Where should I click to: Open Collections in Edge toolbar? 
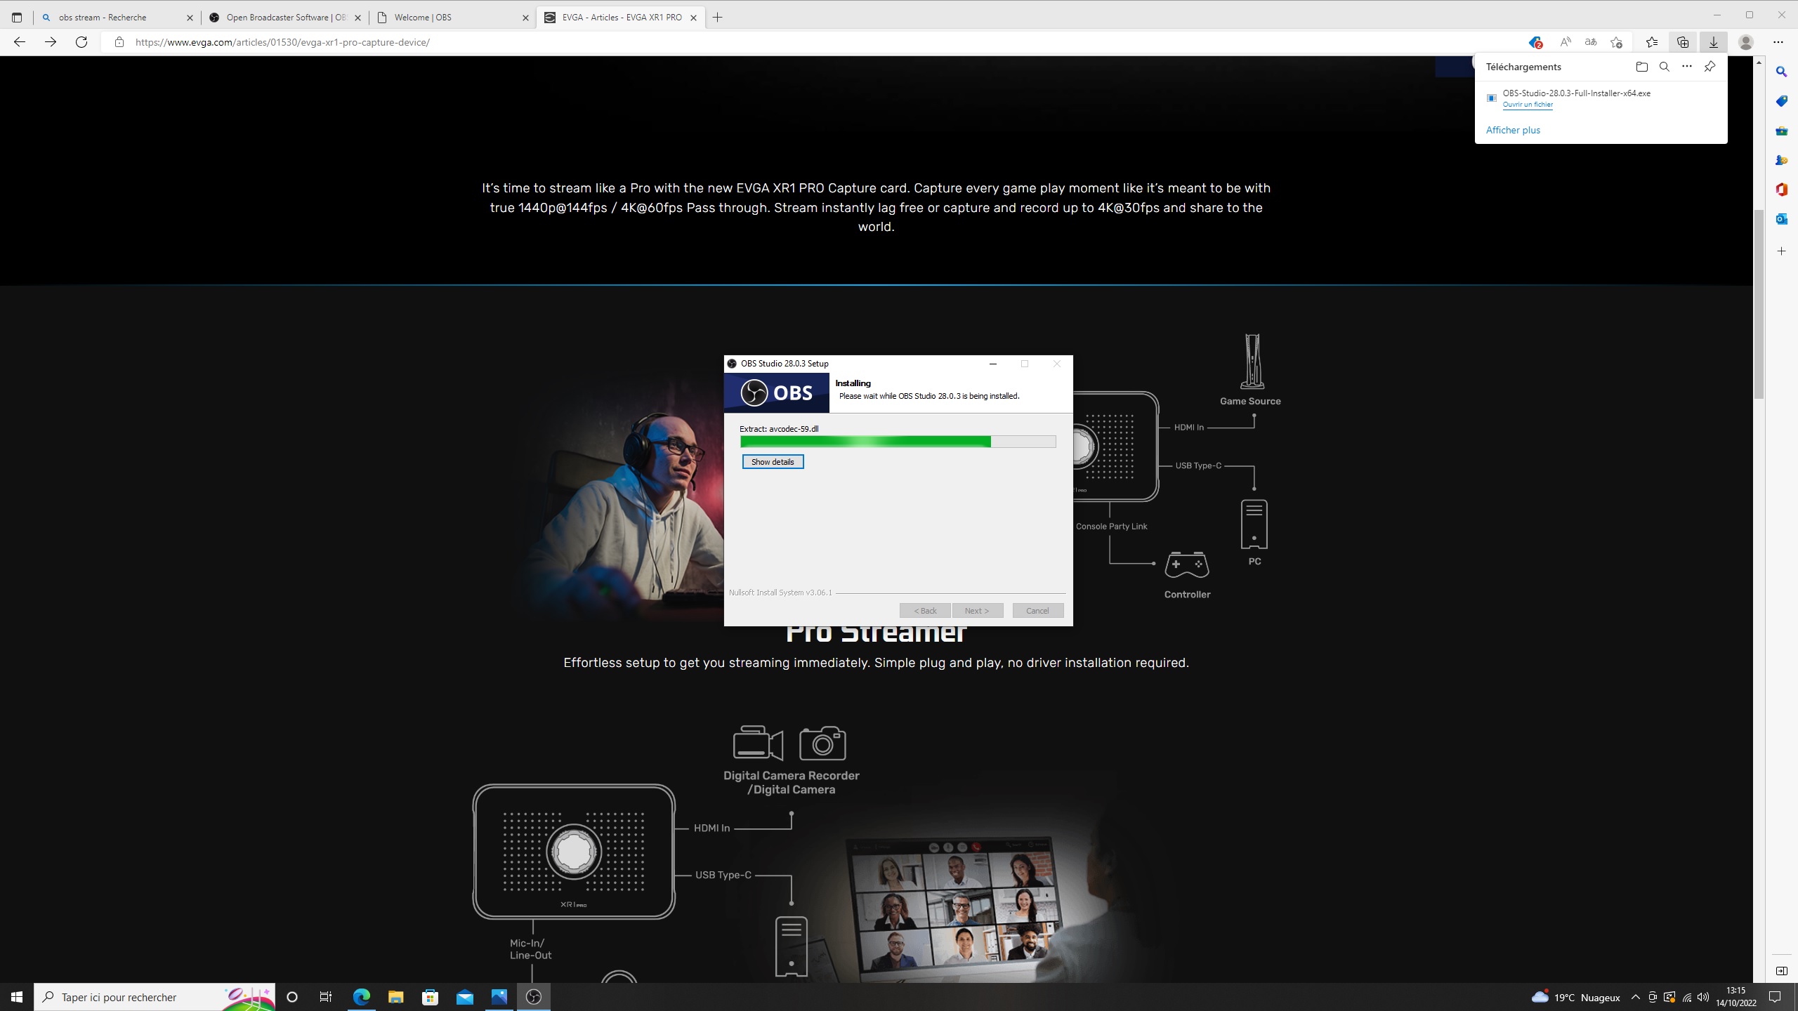1683,42
